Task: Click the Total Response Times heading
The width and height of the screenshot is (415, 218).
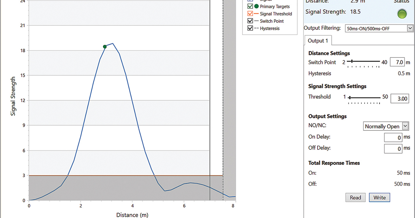Action: coord(334,163)
